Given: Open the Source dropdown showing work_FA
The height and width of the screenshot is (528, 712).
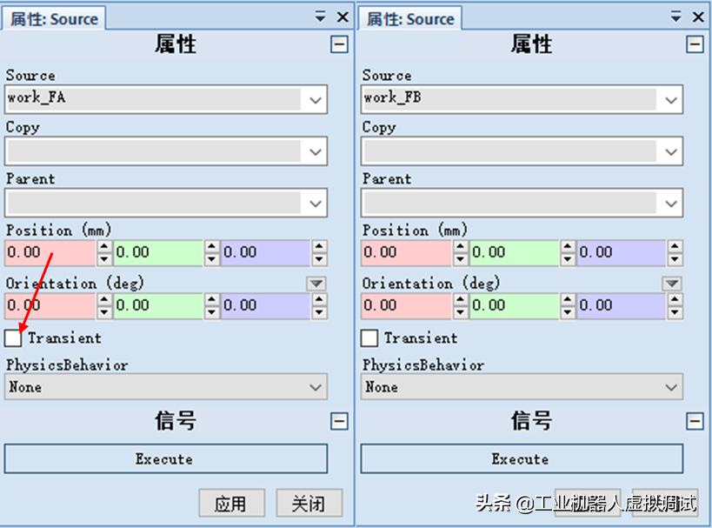Looking at the screenshot, I should tap(315, 99).
